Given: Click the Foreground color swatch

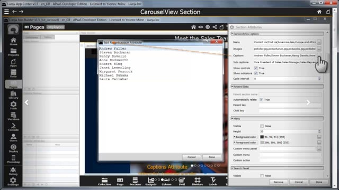Looking at the screenshot, I should tap(262, 142).
